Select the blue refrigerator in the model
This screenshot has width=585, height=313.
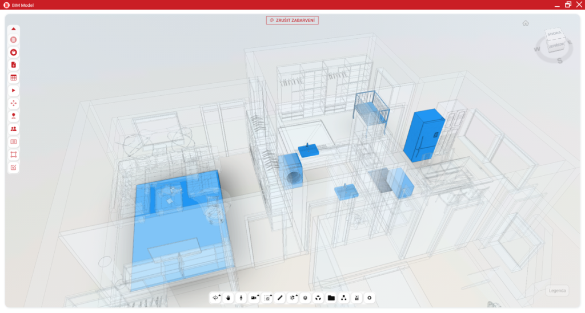pos(423,135)
